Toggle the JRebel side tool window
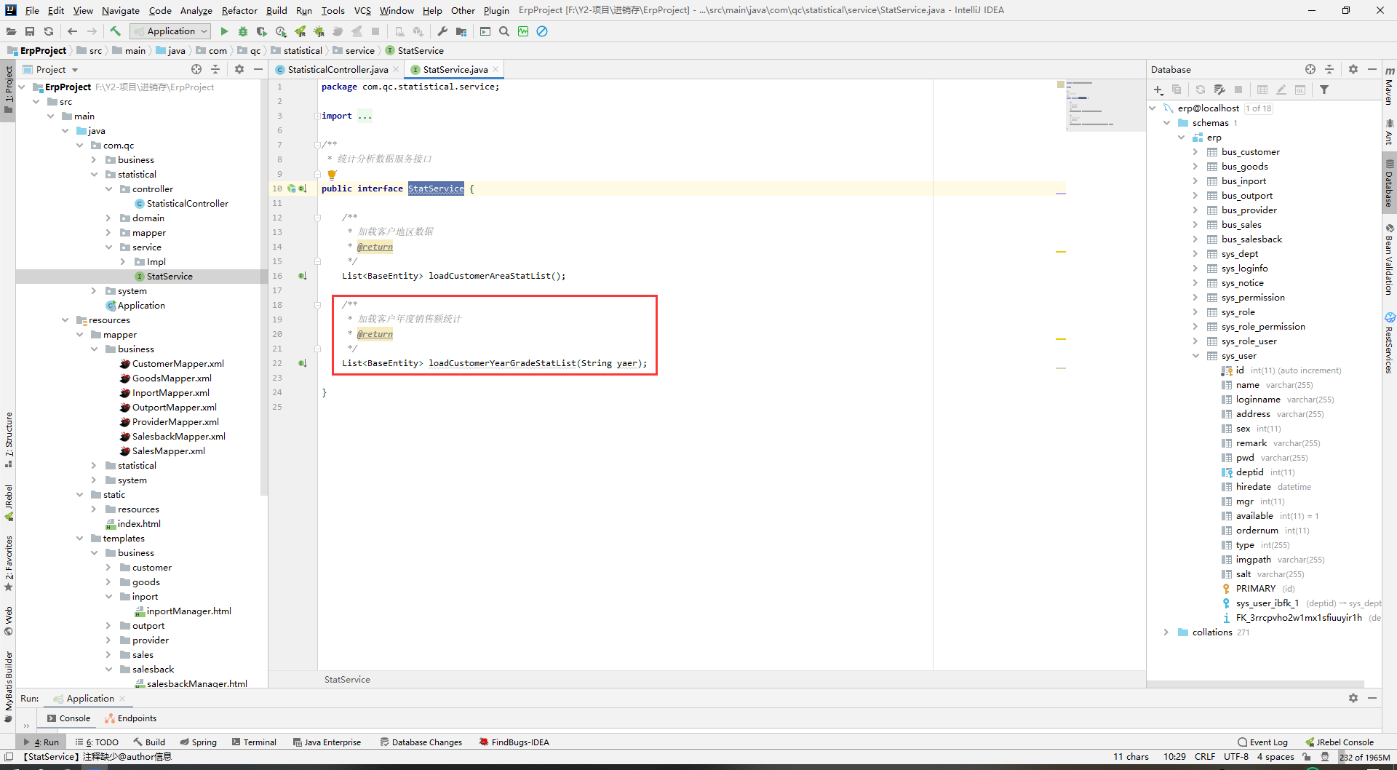This screenshot has width=1397, height=770. pyautogui.click(x=8, y=502)
